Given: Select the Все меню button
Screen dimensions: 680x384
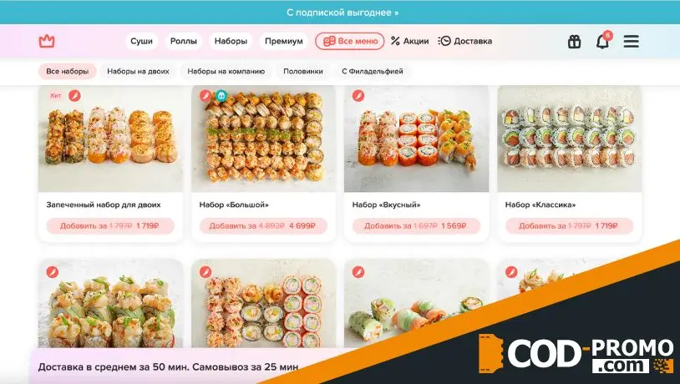Looking at the screenshot, I should (x=349, y=41).
